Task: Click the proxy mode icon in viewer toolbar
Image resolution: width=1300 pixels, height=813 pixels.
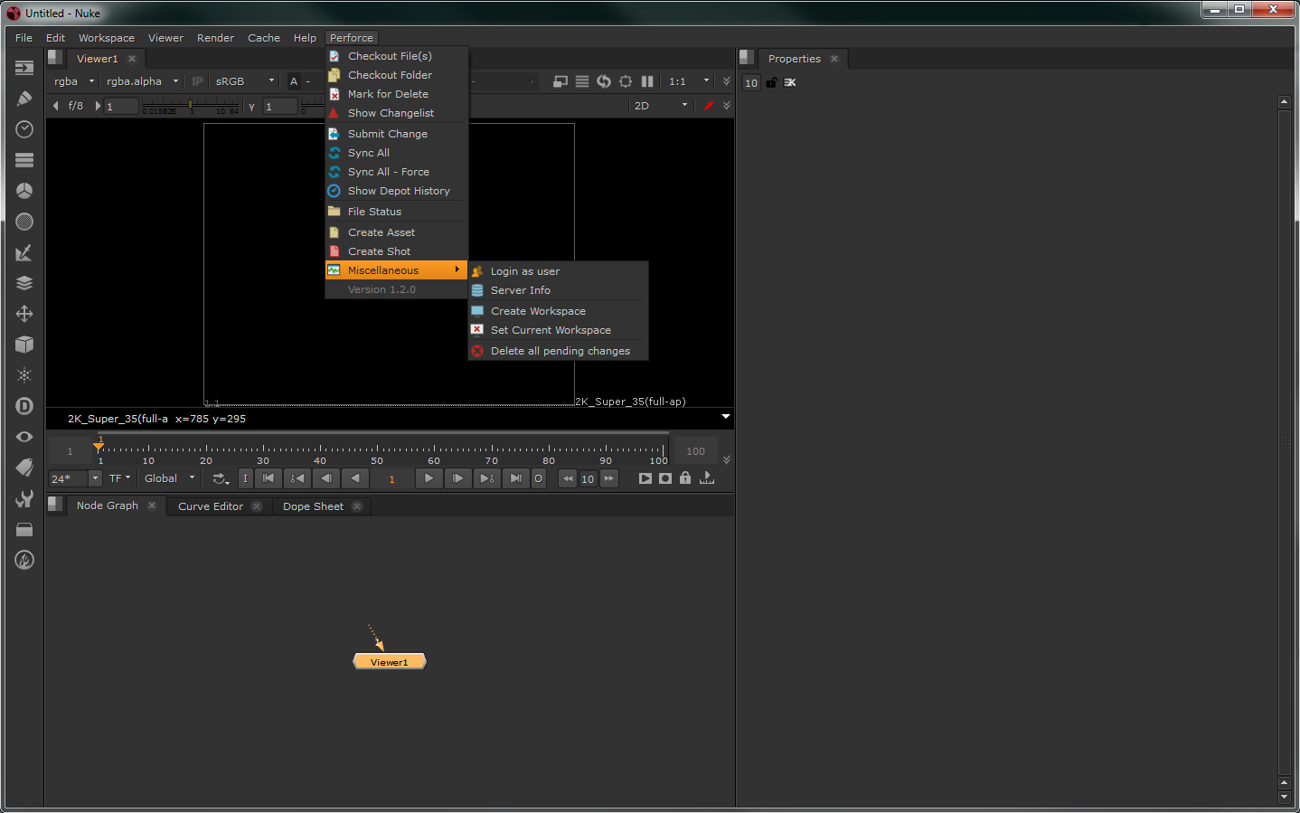Action: click(x=561, y=81)
